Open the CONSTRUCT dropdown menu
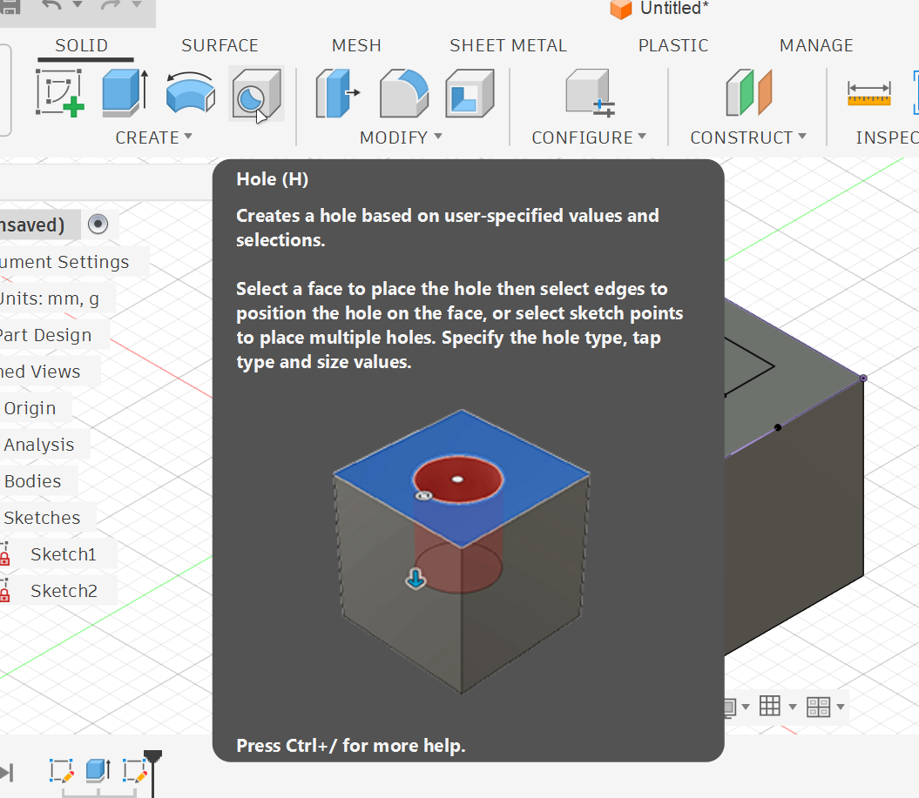 pos(748,137)
